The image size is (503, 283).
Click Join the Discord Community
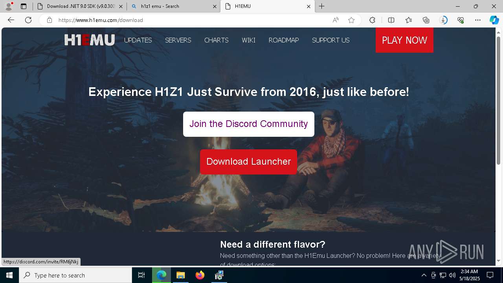(x=249, y=124)
